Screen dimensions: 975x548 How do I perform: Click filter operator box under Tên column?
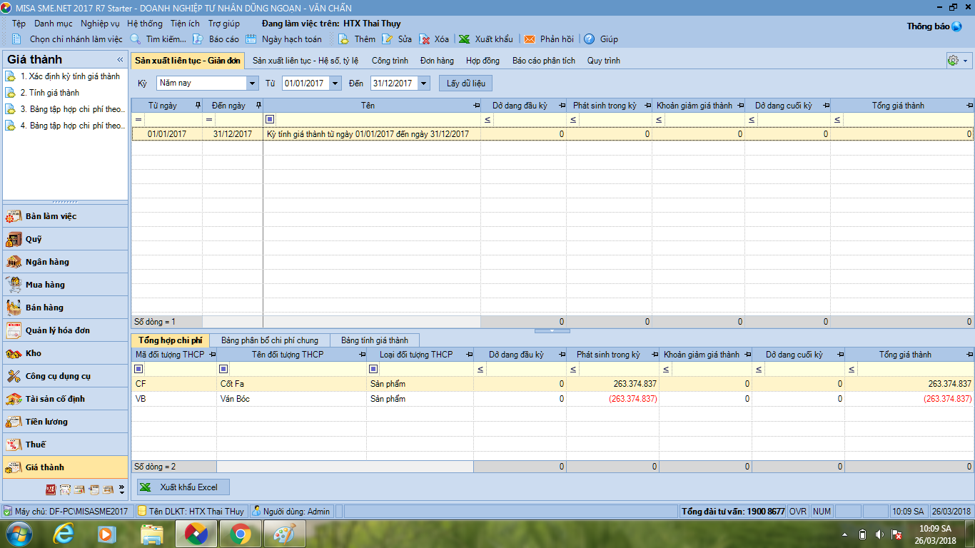pyautogui.click(x=269, y=119)
